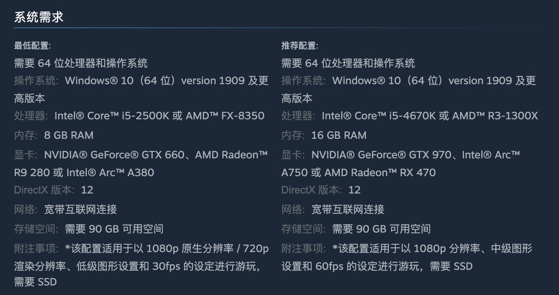Click the 8 GB RAM memory line
Image resolution: width=559 pixels, height=295 pixels.
coord(54,135)
